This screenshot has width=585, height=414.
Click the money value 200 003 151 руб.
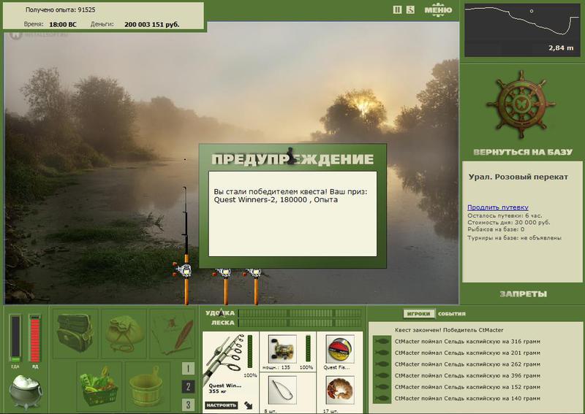(151, 25)
